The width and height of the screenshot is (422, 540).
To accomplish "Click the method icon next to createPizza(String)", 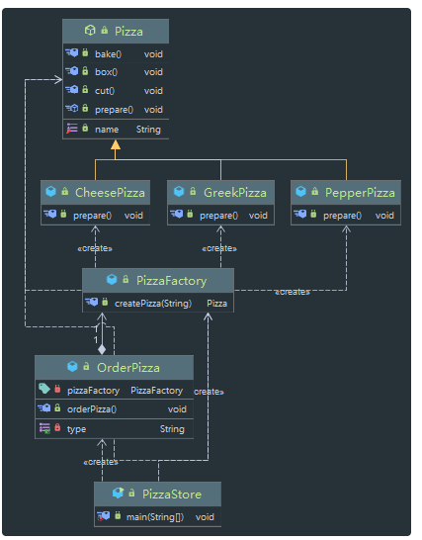I will [92, 303].
